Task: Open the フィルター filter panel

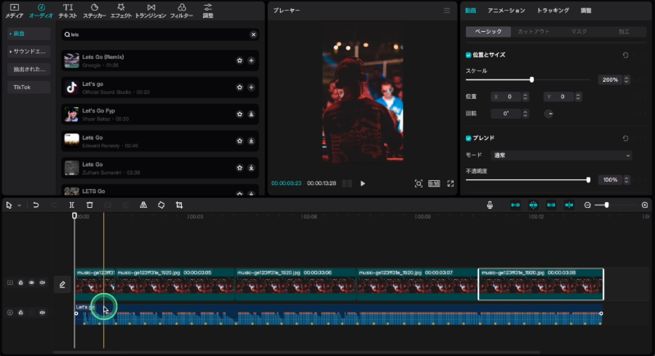Action: [x=181, y=11]
